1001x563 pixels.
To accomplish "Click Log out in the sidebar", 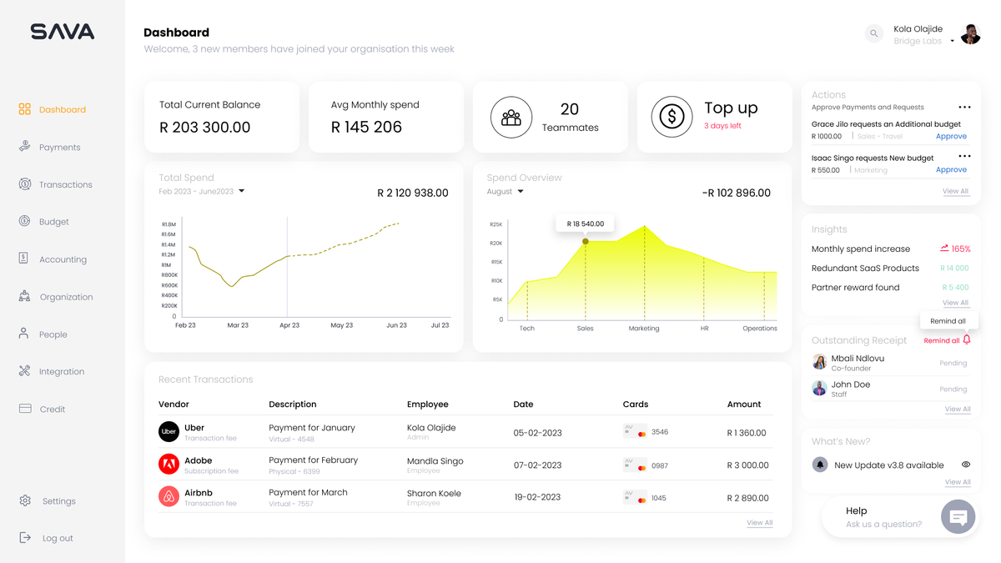I will [x=58, y=538].
